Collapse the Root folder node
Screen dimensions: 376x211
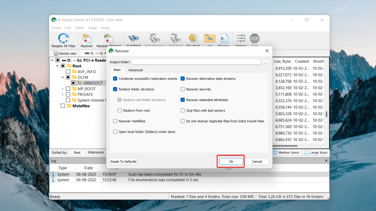point(58,66)
